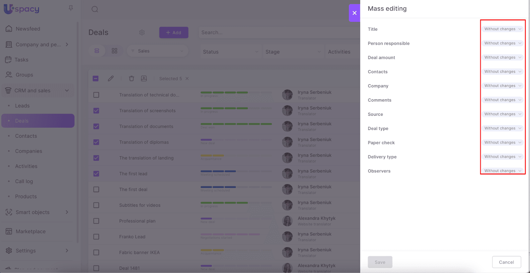The height and width of the screenshot is (273, 530).
Task: Close the Mass editing panel
Action: pyautogui.click(x=354, y=13)
